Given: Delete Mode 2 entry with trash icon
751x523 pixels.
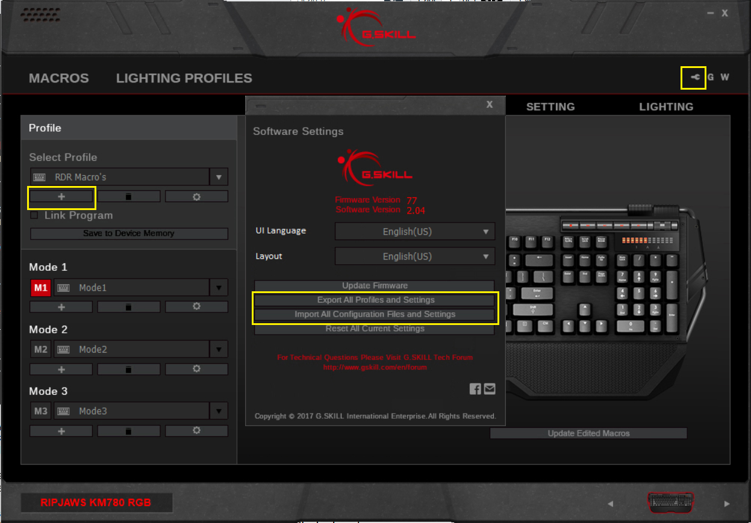Looking at the screenshot, I should (x=129, y=369).
